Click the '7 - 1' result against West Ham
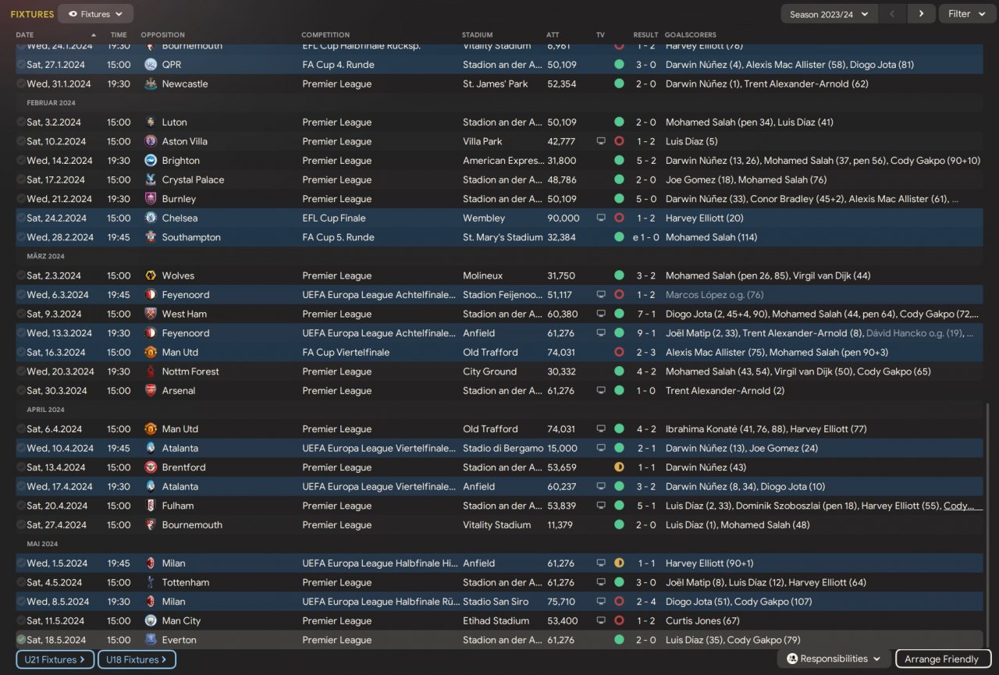Image resolution: width=999 pixels, height=675 pixels. pos(645,314)
